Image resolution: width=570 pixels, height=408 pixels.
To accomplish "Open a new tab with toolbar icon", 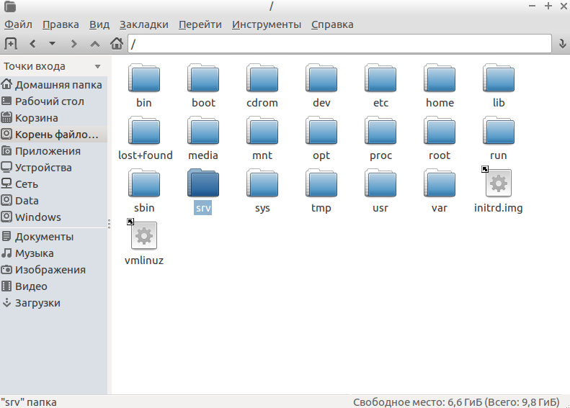I will pyautogui.click(x=11, y=44).
